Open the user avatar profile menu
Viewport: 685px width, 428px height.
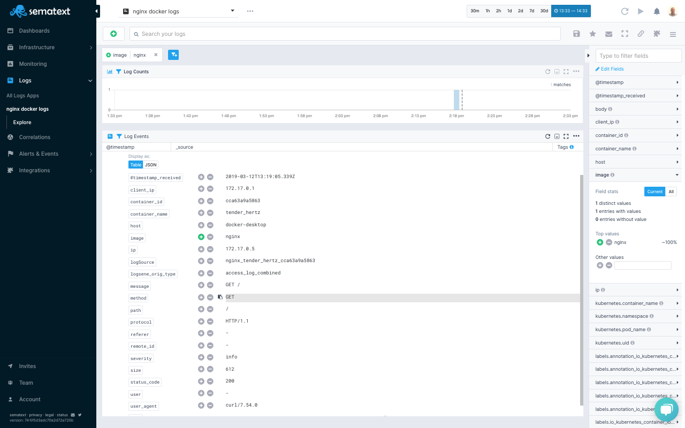click(x=673, y=11)
